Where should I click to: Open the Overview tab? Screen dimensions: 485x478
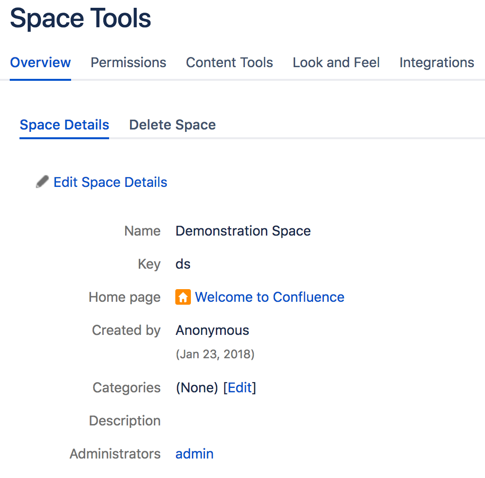click(40, 63)
